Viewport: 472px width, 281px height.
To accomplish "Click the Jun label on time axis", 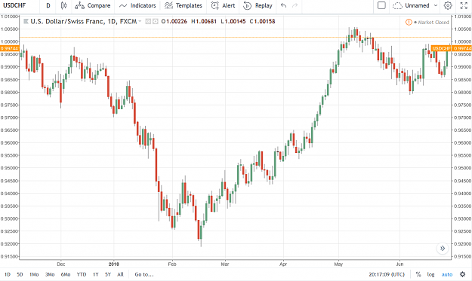I will point(400,264).
